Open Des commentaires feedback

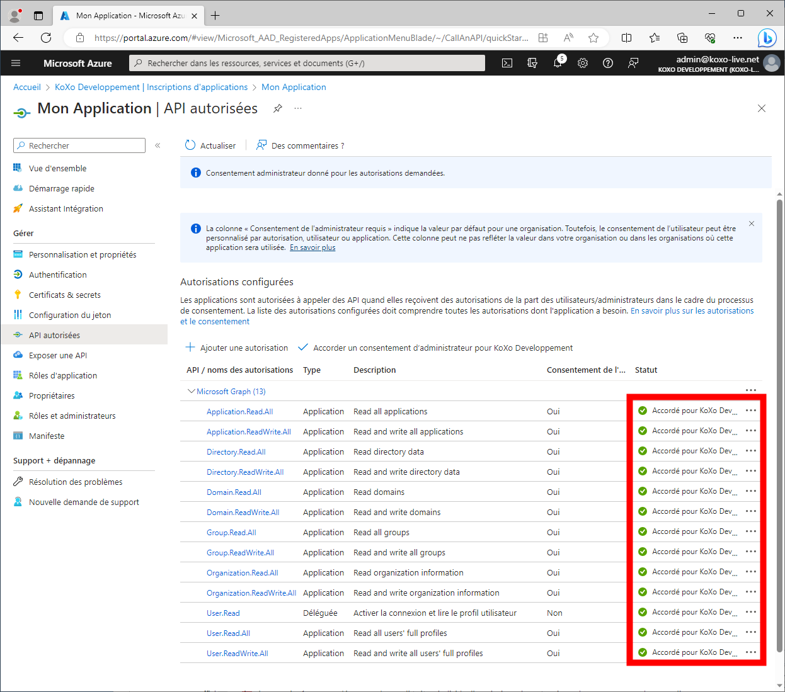pyautogui.click(x=301, y=145)
